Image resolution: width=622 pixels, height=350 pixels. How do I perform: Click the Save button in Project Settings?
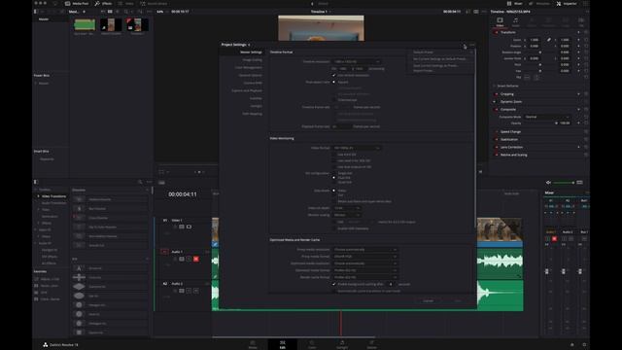tap(458, 300)
